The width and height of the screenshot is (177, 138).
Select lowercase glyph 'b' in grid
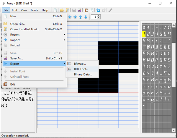[x=144, y=80]
